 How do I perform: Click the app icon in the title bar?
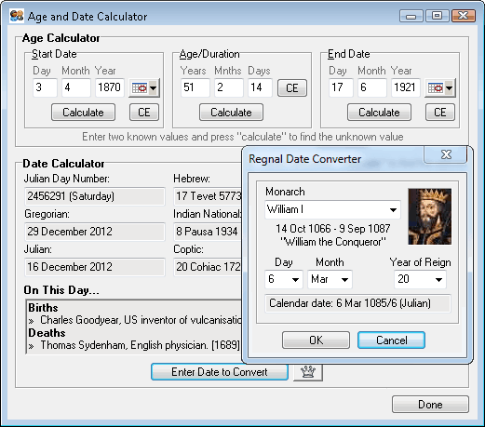(x=17, y=16)
